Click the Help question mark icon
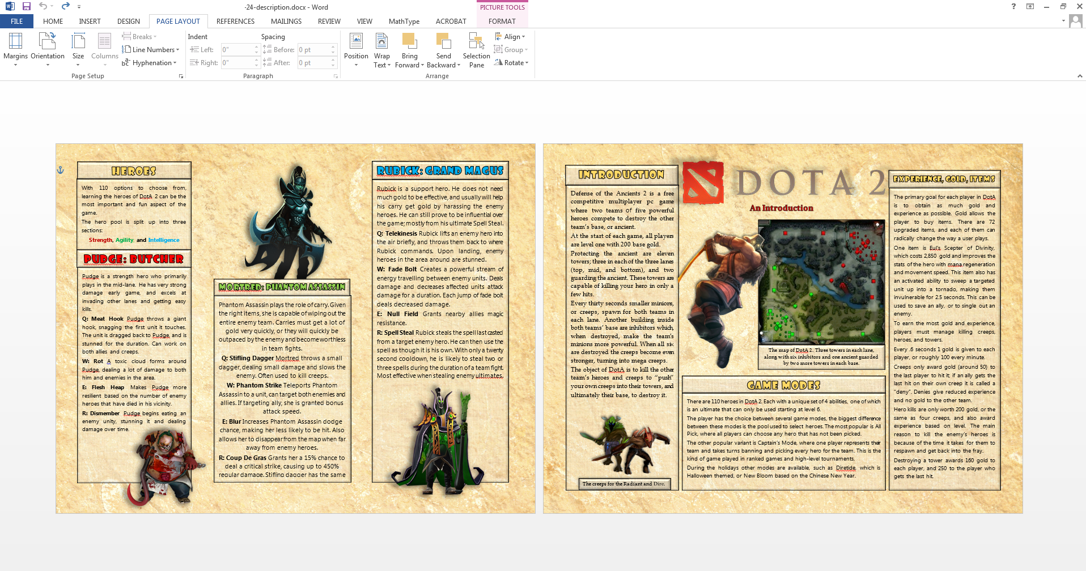1086x571 pixels. (x=1013, y=6)
